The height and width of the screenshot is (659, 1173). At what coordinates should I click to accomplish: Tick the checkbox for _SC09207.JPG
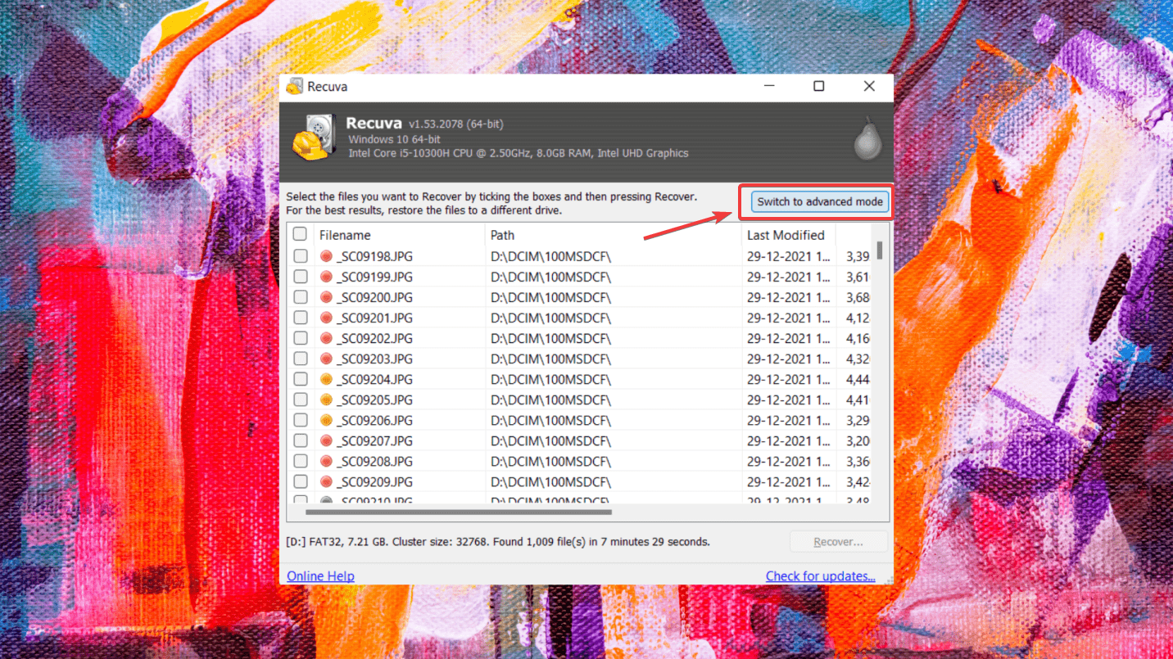[301, 440]
